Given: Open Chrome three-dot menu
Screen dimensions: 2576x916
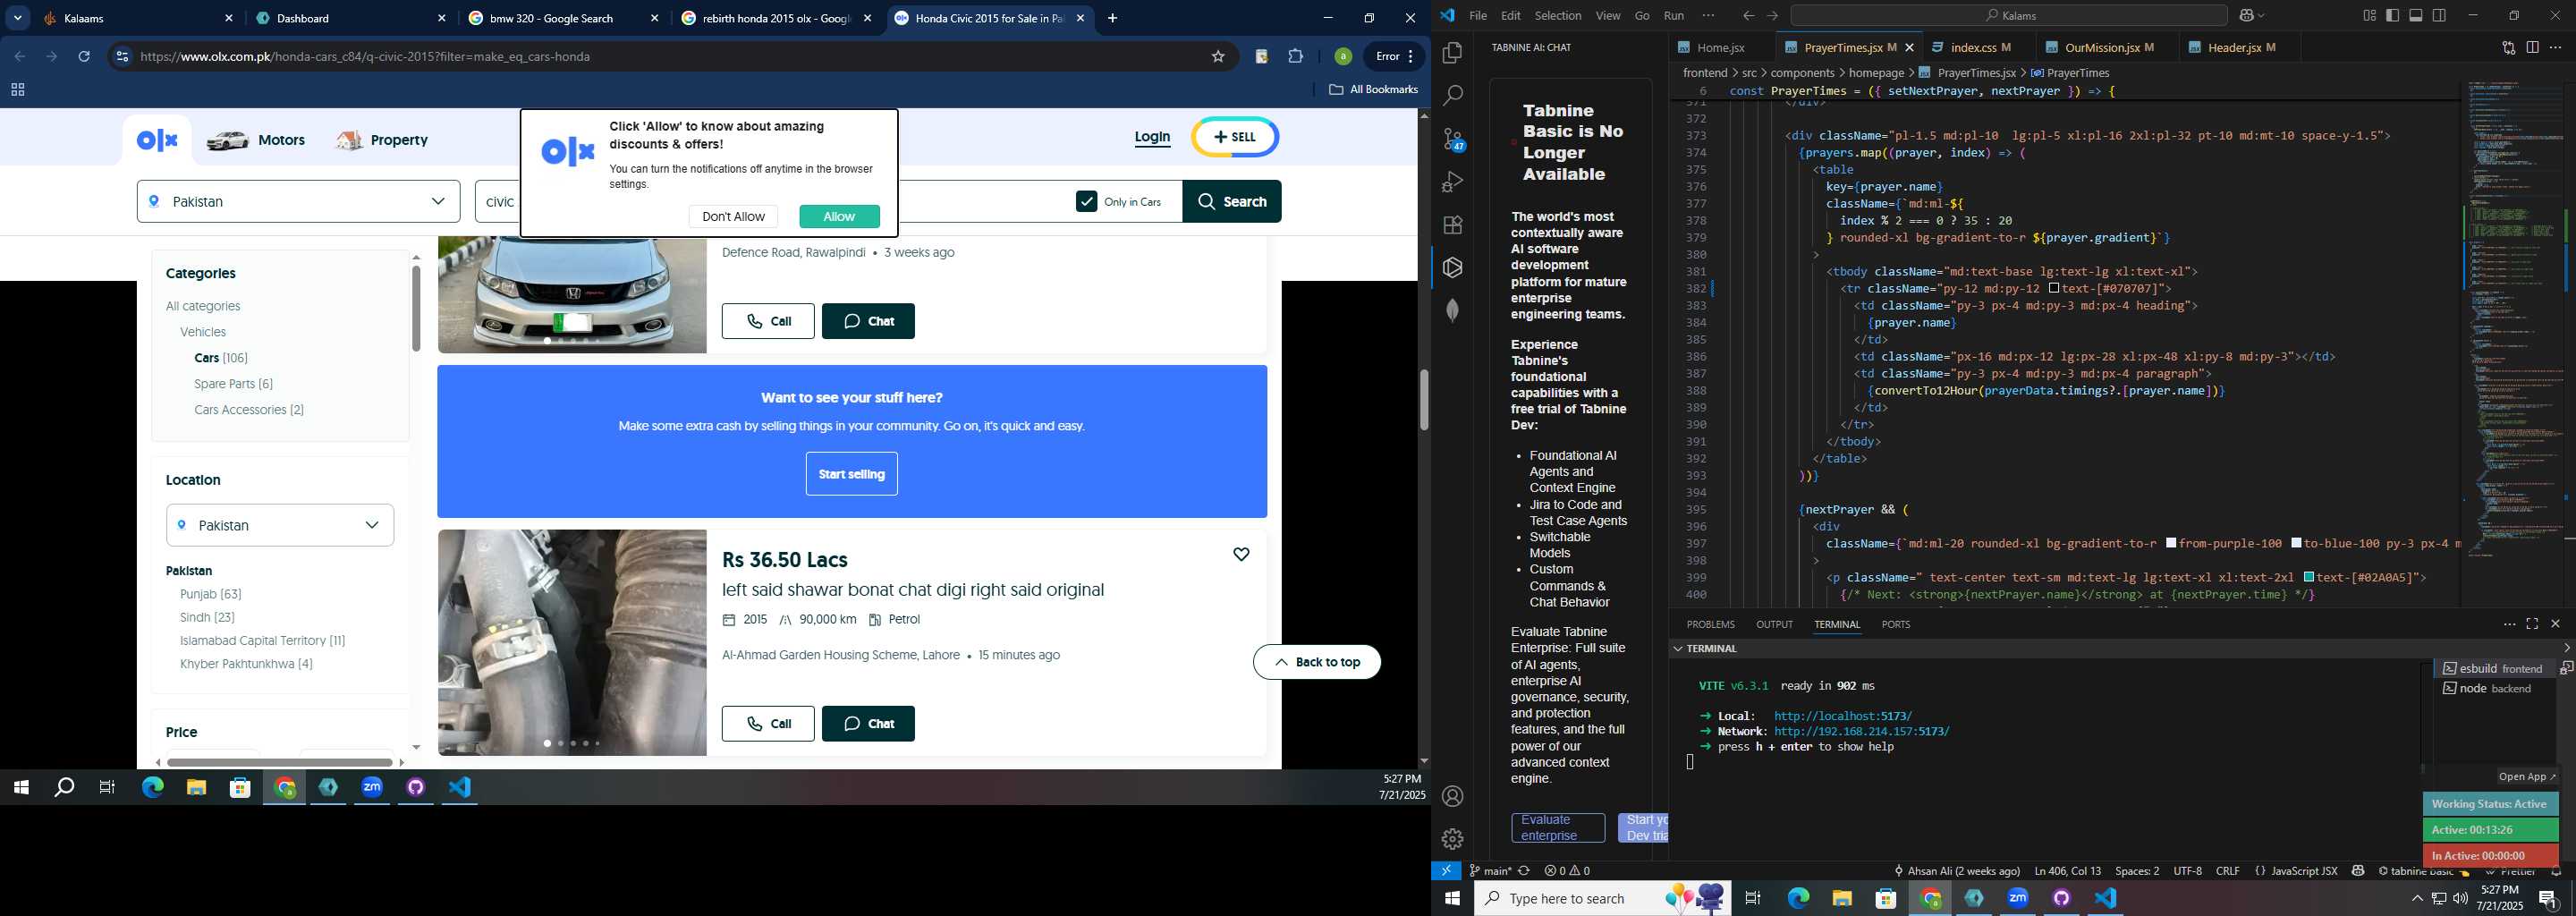Looking at the screenshot, I should [x=1410, y=56].
